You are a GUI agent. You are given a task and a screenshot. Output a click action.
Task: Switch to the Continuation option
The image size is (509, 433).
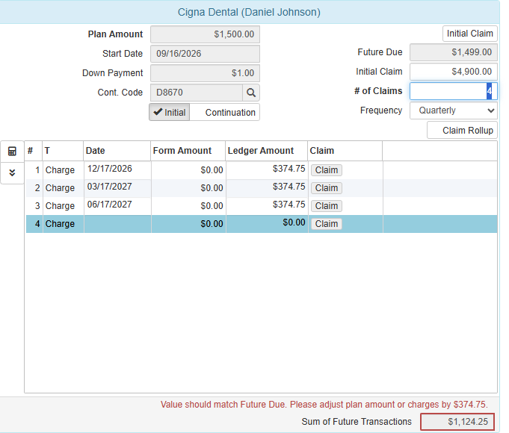tap(225, 112)
